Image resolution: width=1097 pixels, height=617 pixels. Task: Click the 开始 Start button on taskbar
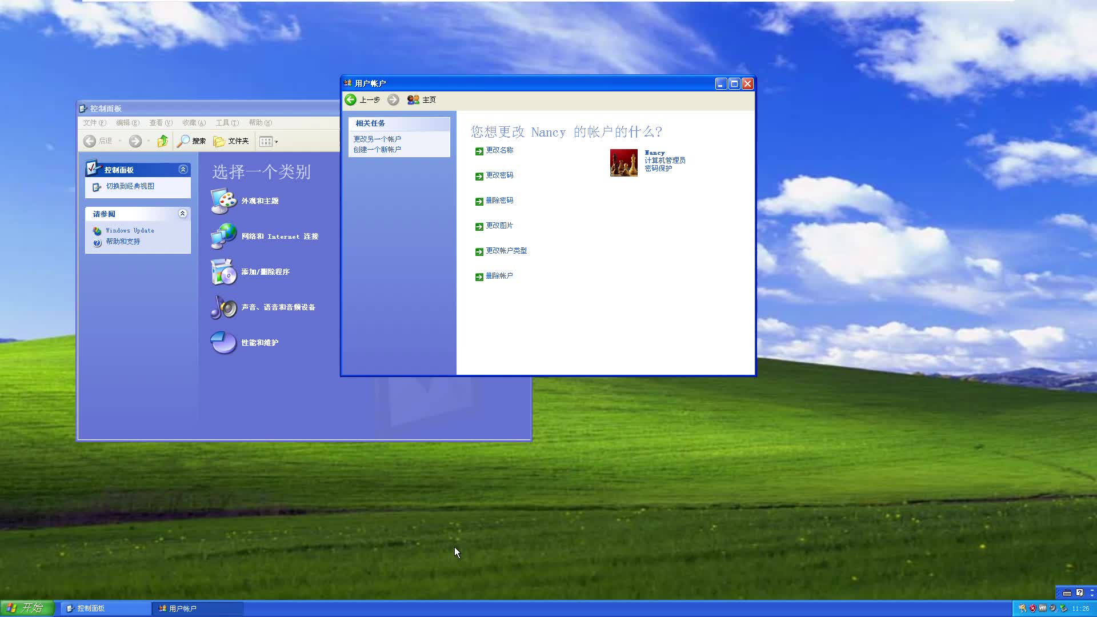point(26,608)
